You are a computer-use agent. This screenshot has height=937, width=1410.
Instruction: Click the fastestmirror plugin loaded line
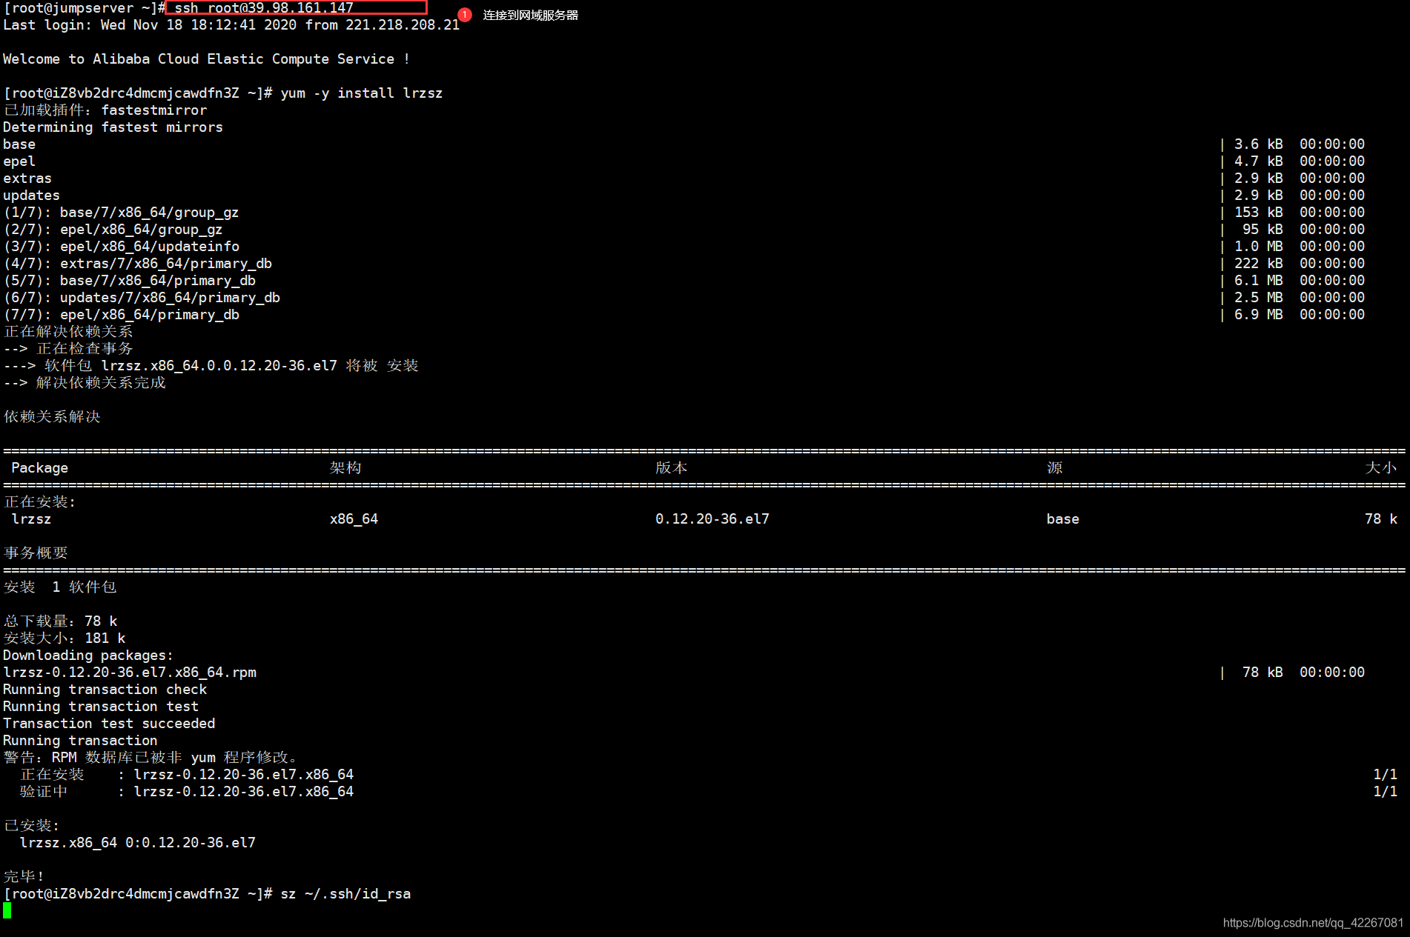105,110
